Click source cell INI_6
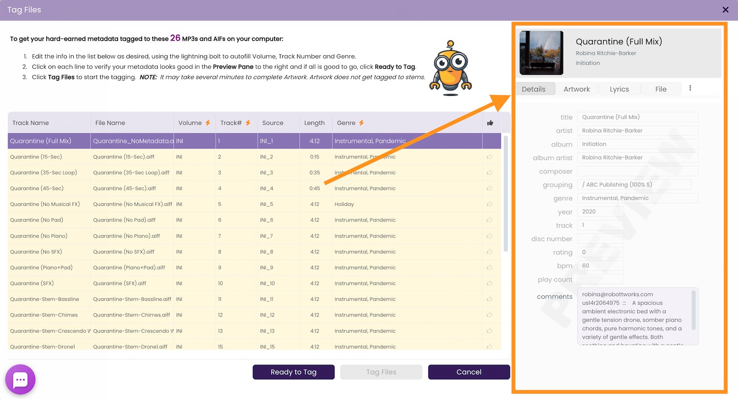738x399 pixels. click(267, 220)
